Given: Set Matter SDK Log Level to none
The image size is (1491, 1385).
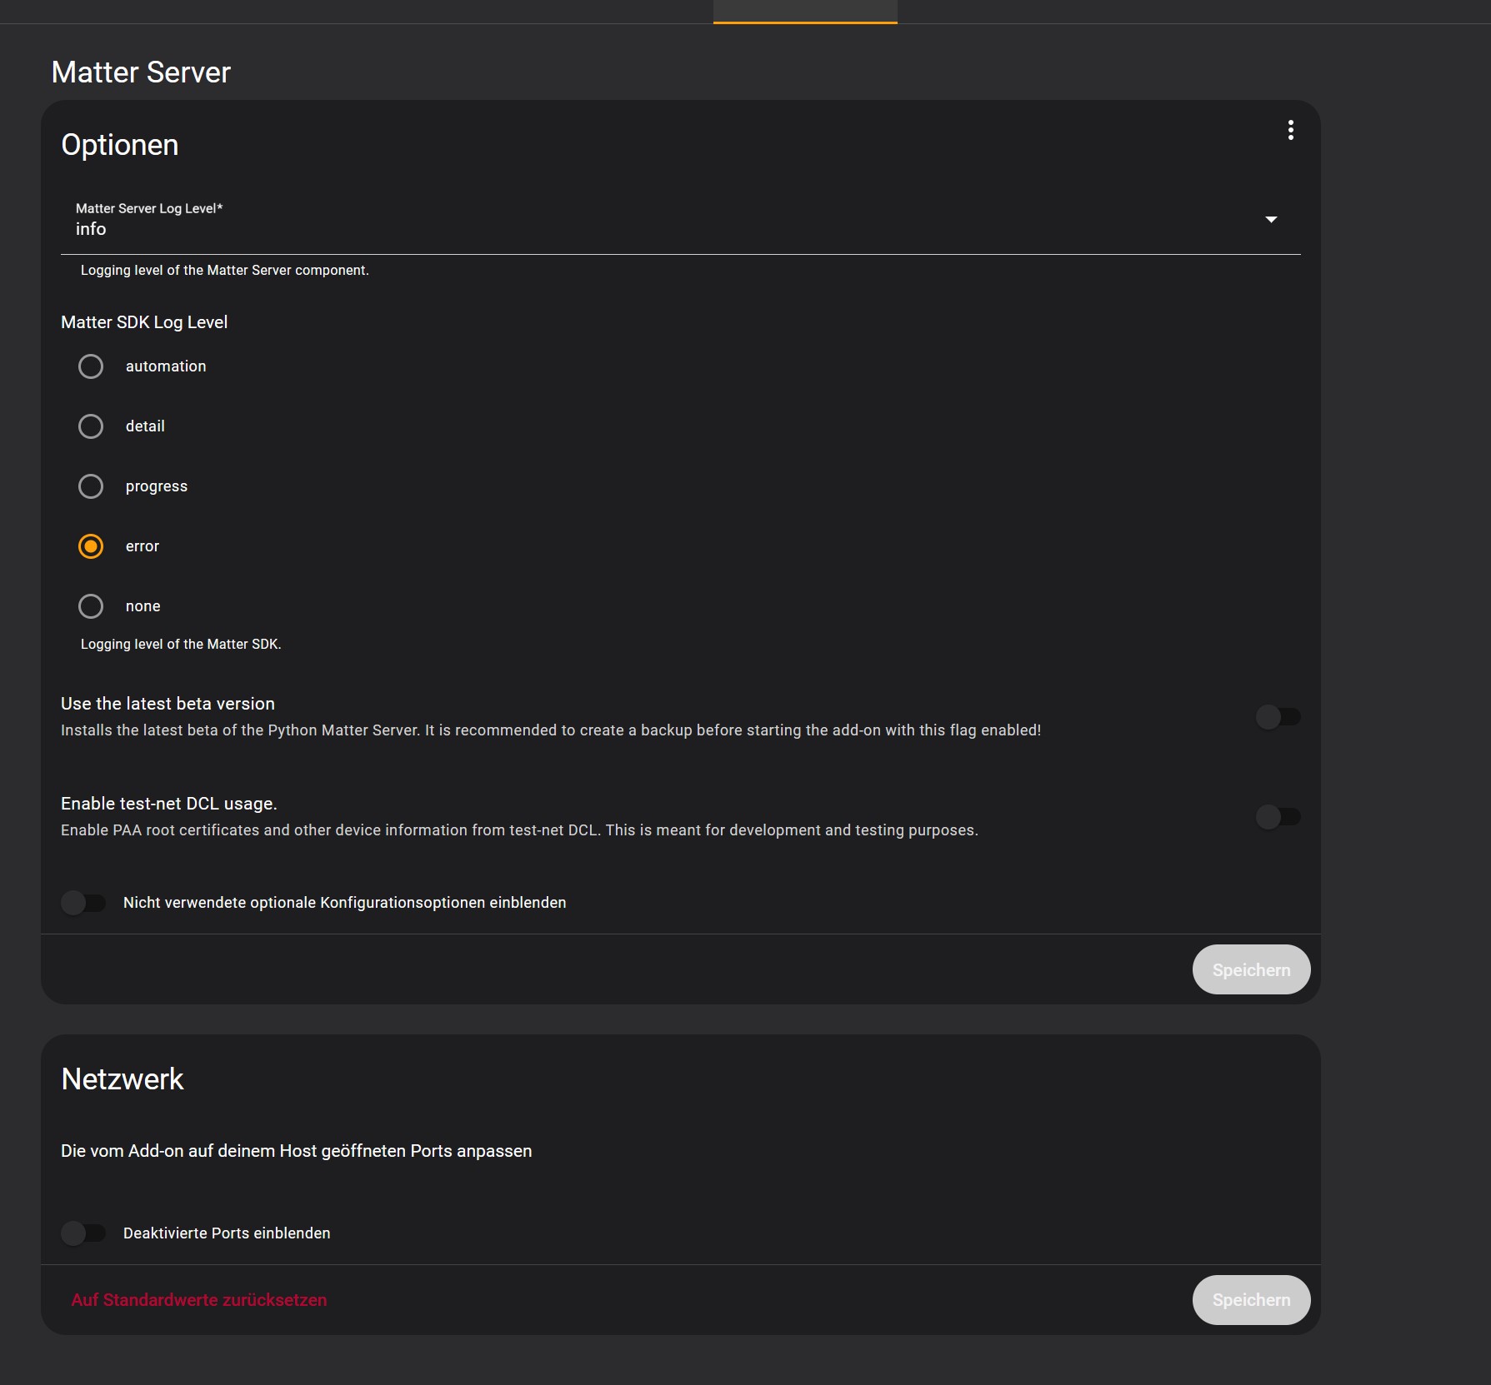Looking at the screenshot, I should pyautogui.click(x=91, y=606).
